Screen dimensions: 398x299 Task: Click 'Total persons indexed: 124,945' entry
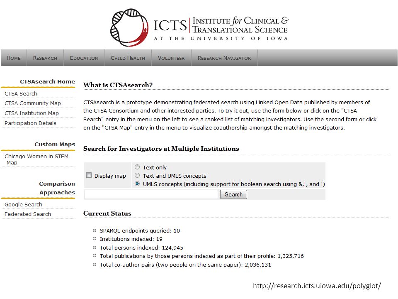pos(141,248)
